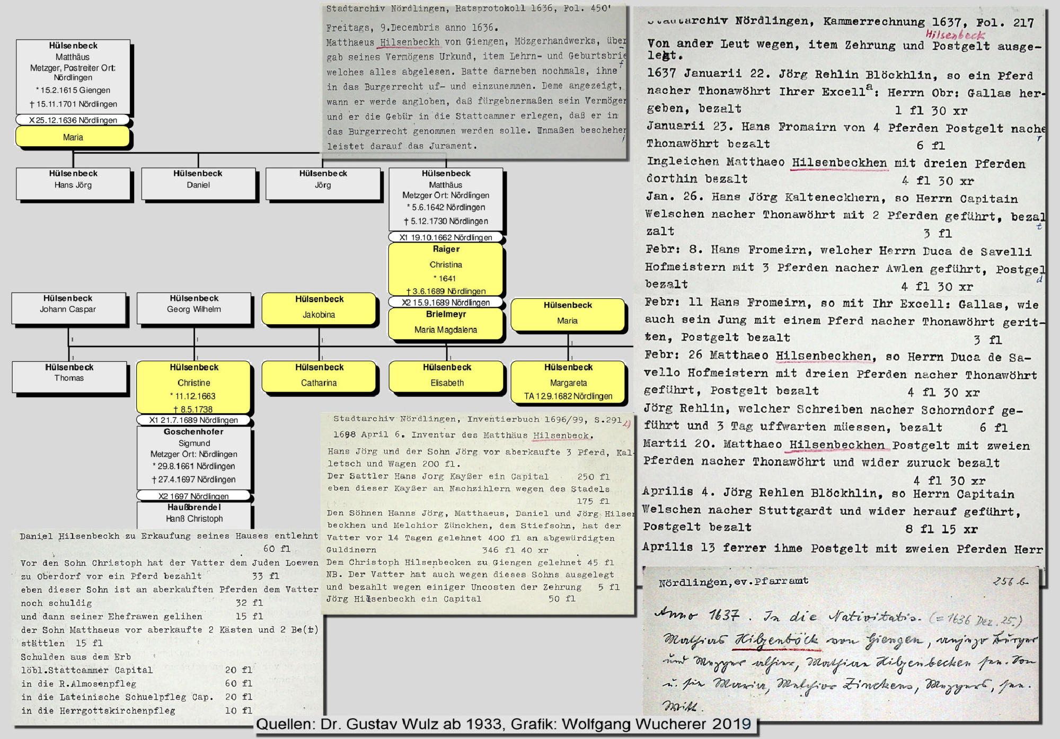This screenshot has width=1060, height=739.
Task: Click the Hans Jörg Hülsenbeck box
Action: [x=73, y=183]
